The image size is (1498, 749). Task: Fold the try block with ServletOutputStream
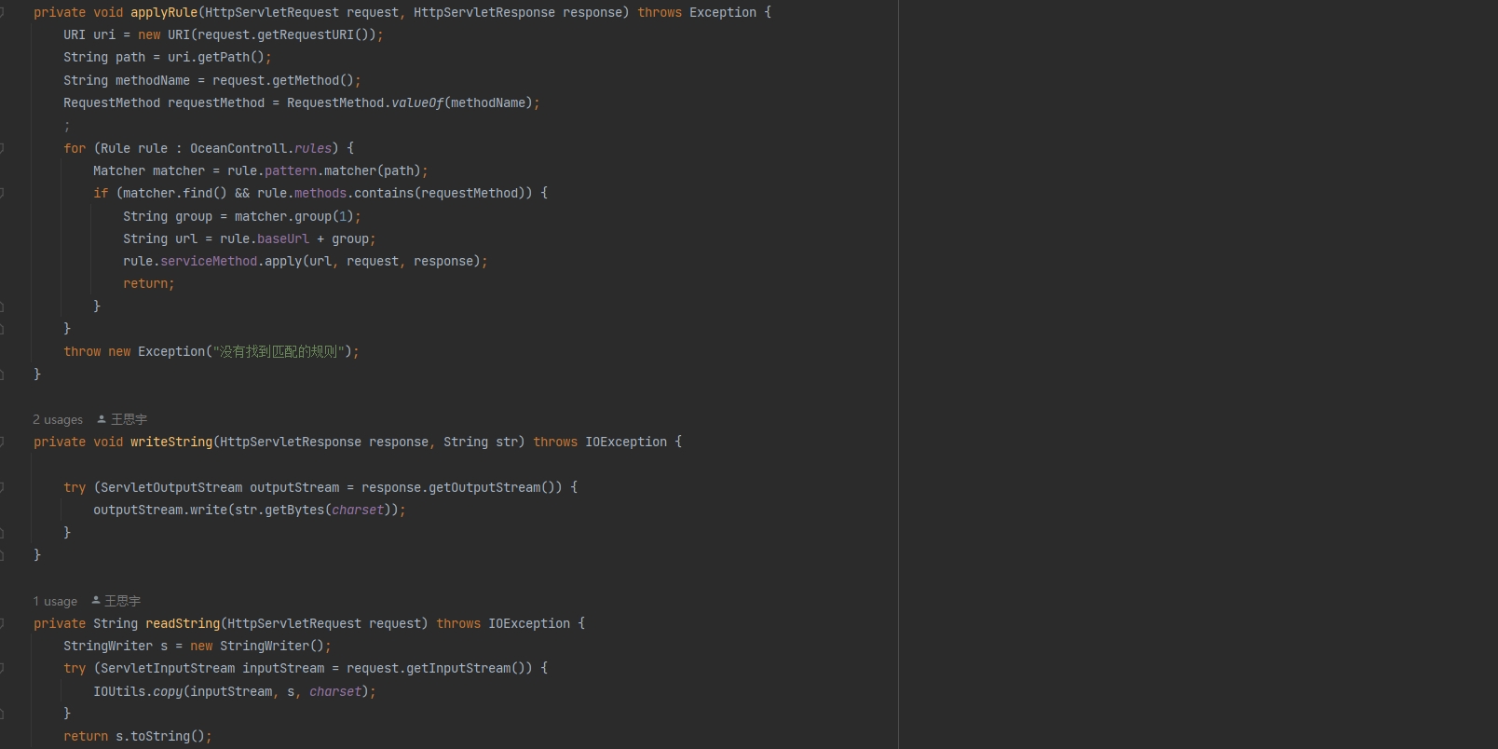(x=2, y=487)
